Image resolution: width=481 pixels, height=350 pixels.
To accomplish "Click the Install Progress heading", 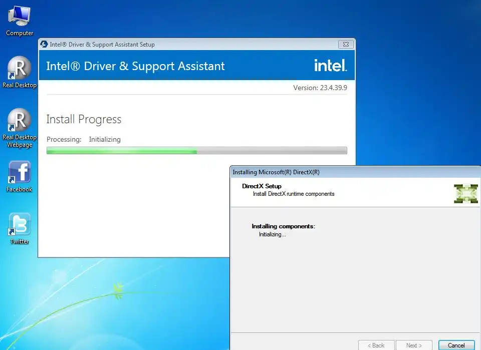I will 84,119.
